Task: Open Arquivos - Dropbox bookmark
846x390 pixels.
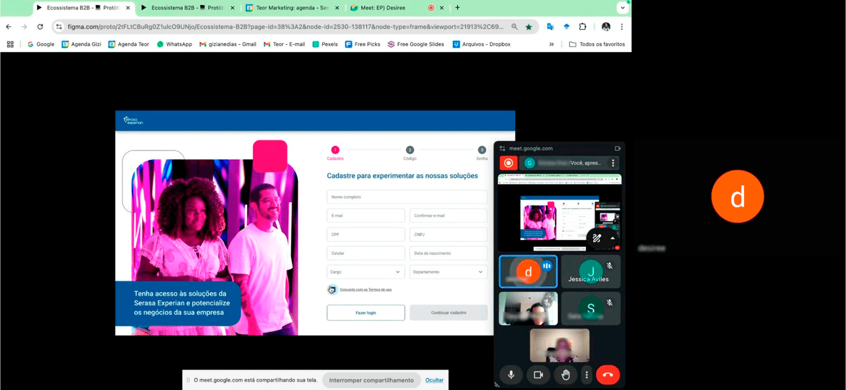Action: [x=482, y=44]
